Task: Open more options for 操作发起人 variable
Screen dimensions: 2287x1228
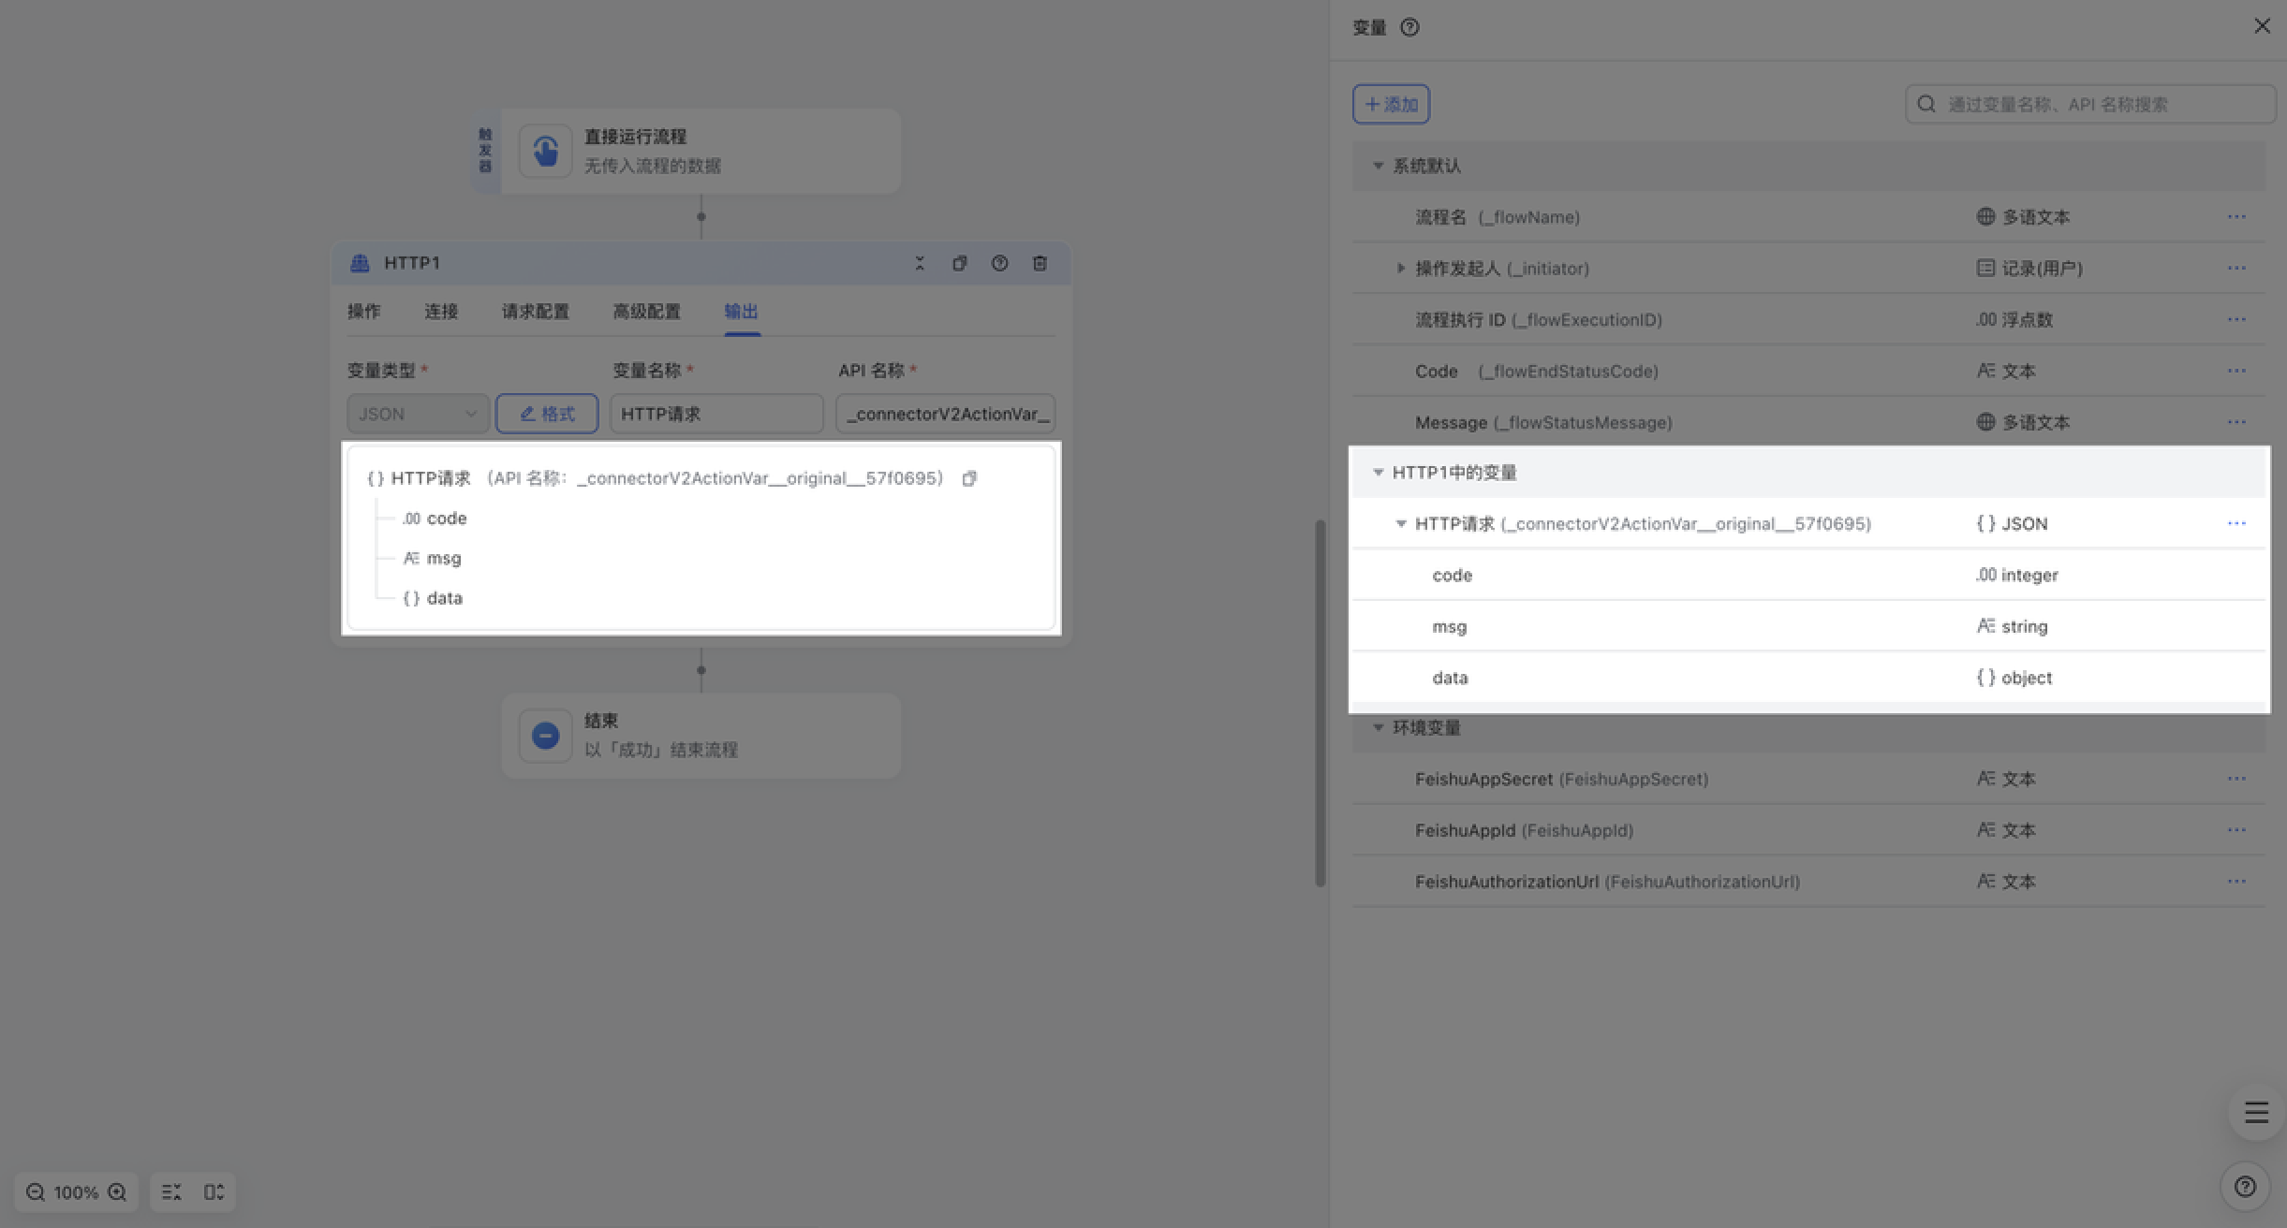Action: click(x=2236, y=269)
